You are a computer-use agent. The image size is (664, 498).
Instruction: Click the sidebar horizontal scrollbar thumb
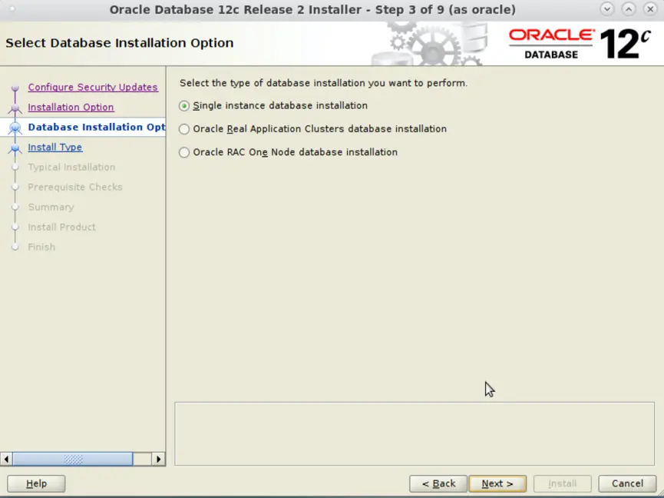(73, 459)
